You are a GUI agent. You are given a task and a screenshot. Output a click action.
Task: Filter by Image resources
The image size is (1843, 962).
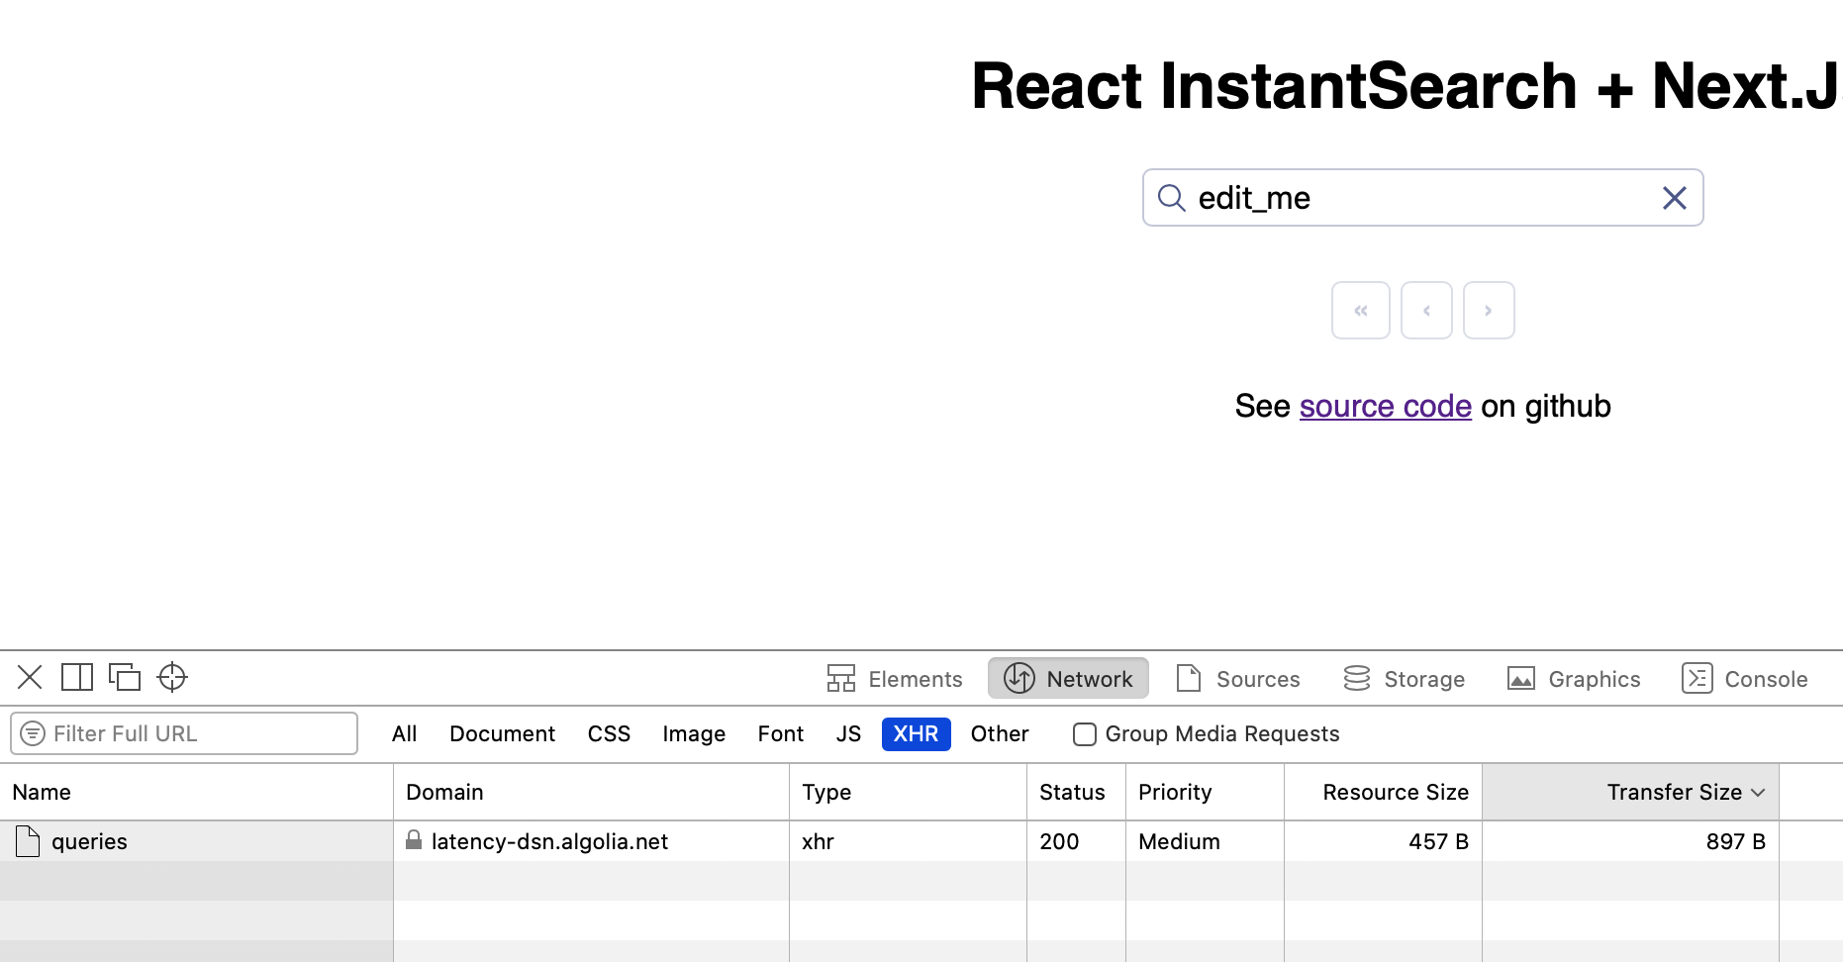[694, 733]
